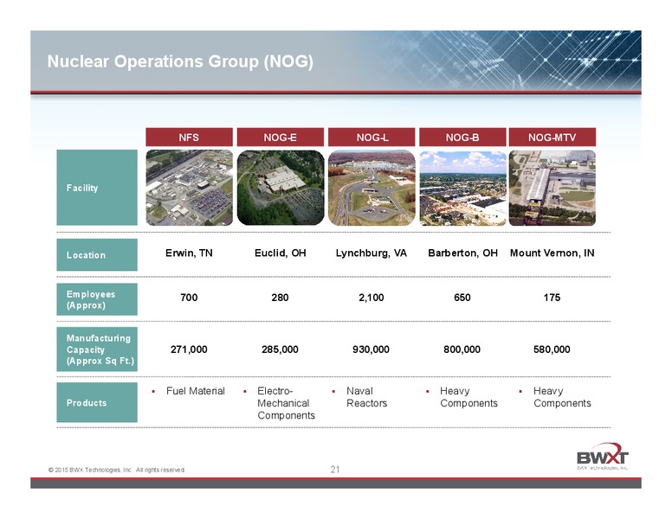This screenshot has width=672, height=519.
Task: Click the capacity value '271,000'
Action: pos(189,349)
